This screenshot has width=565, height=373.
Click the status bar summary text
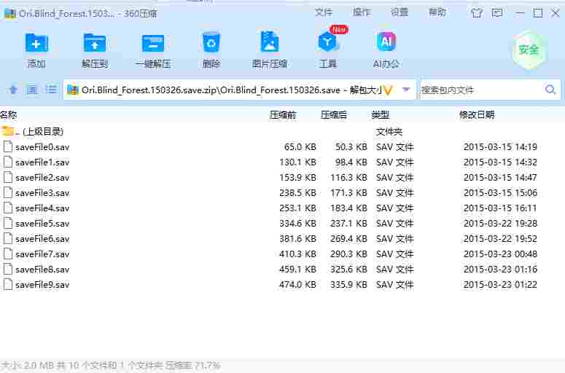click(x=110, y=366)
